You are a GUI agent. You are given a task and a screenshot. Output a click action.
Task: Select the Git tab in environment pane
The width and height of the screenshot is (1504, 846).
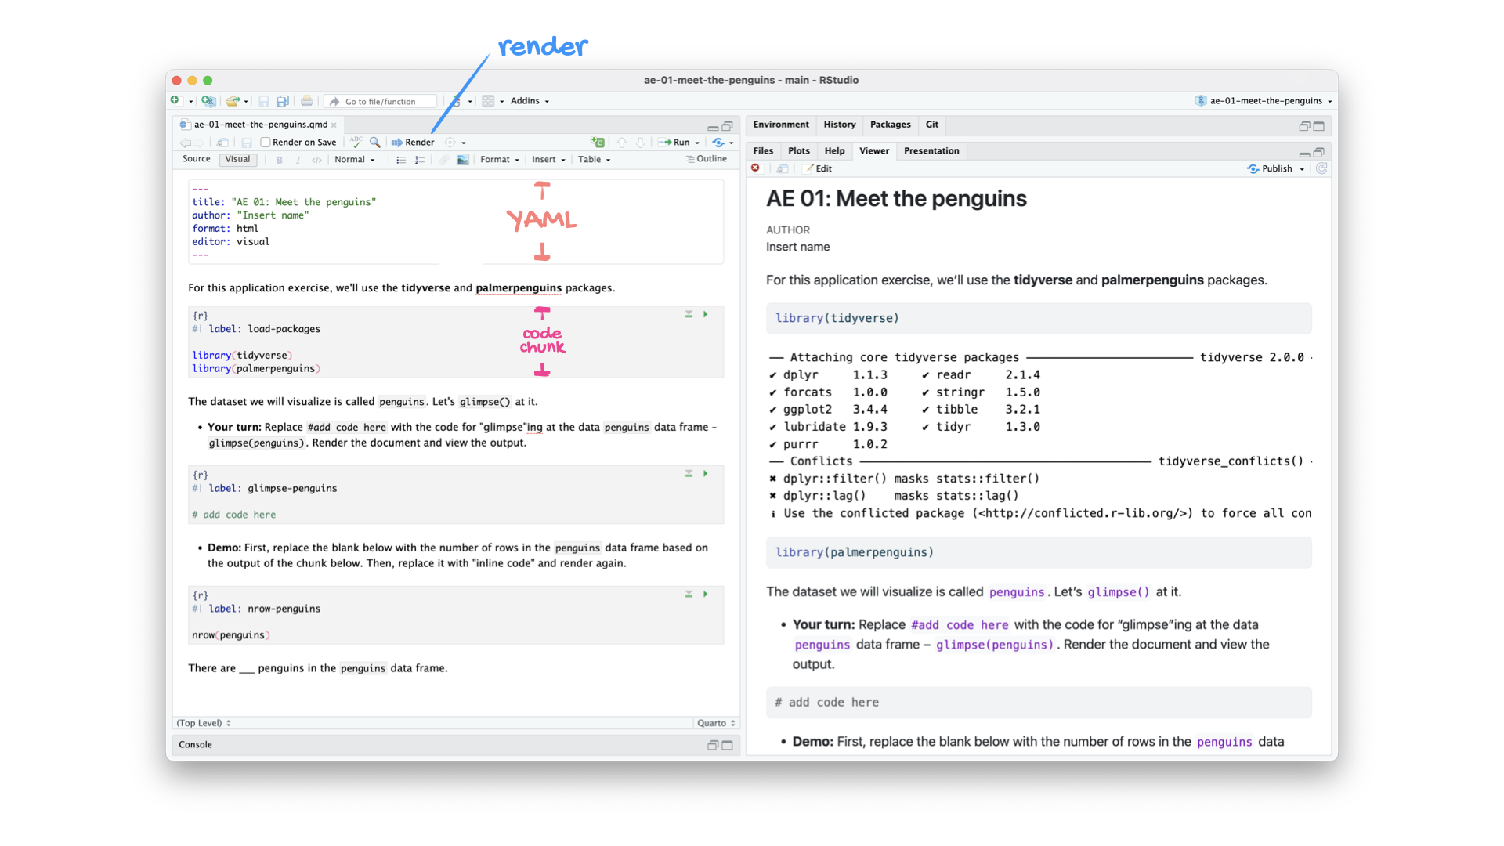point(933,123)
